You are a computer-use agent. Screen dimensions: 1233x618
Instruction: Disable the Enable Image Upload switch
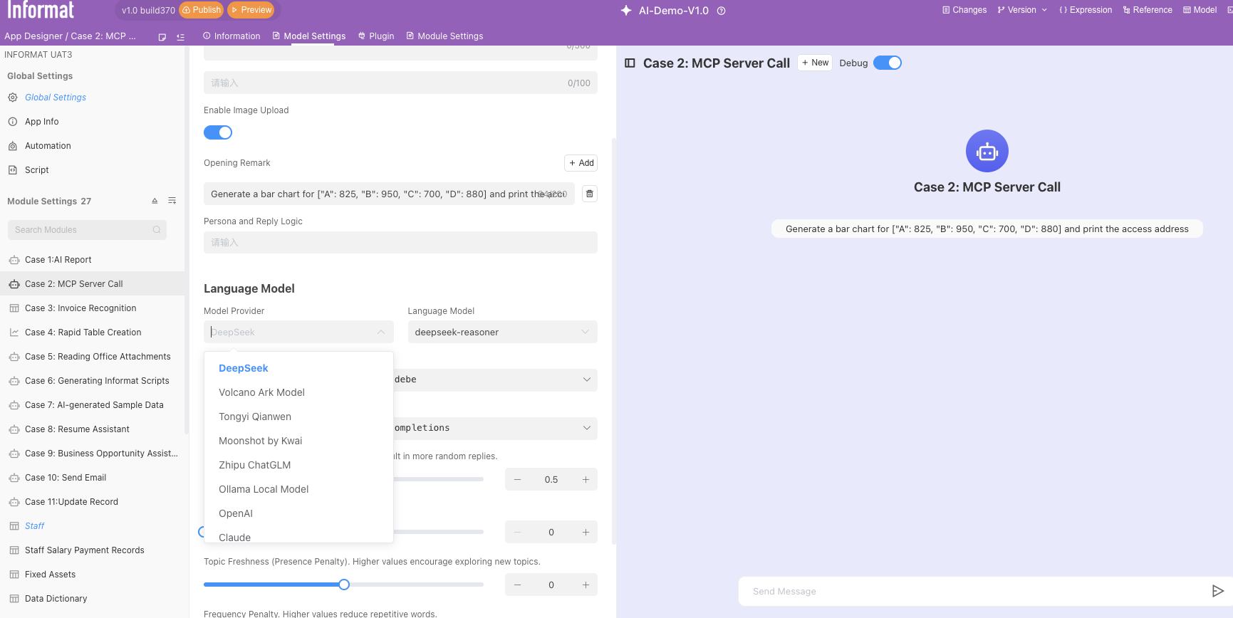pos(218,132)
